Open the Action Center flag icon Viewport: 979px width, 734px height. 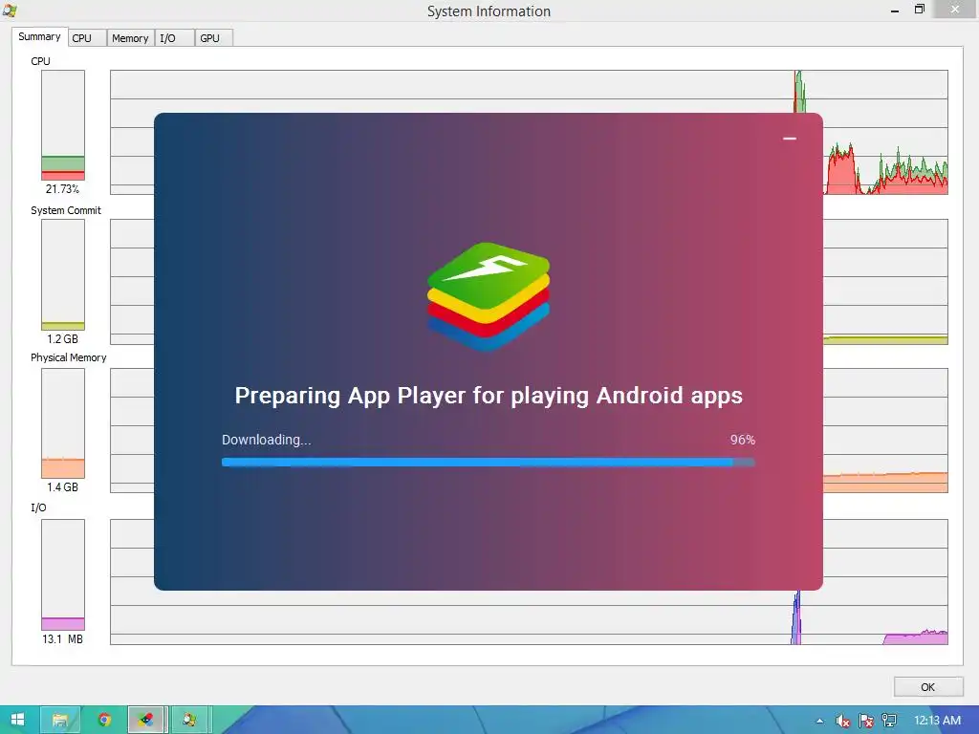pos(866,721)
